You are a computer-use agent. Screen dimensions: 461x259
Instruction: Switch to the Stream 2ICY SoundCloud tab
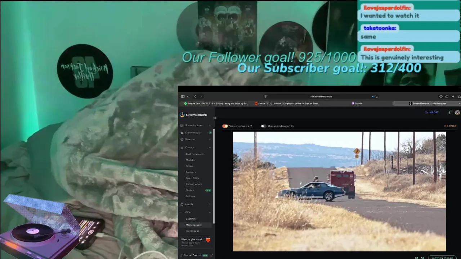pyautogui.click(x=287, y=104)
